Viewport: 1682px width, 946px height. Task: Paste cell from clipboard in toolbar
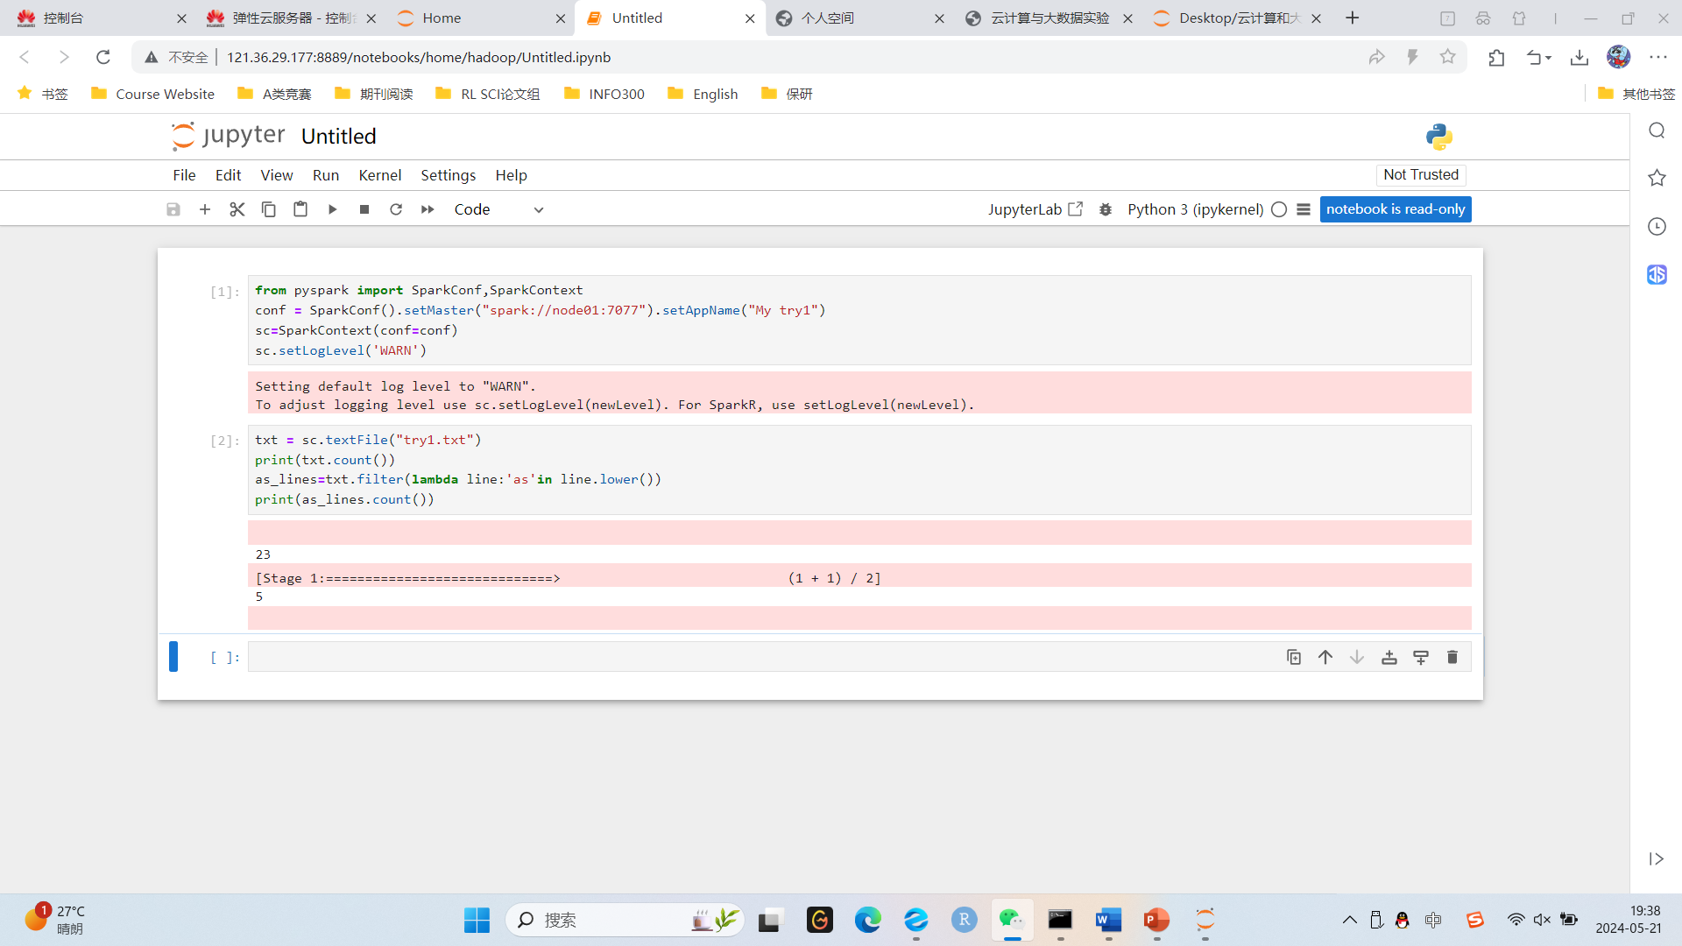pyautogui.click(x=300, y=209)
